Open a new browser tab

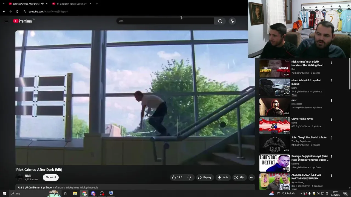click(97, 4)
